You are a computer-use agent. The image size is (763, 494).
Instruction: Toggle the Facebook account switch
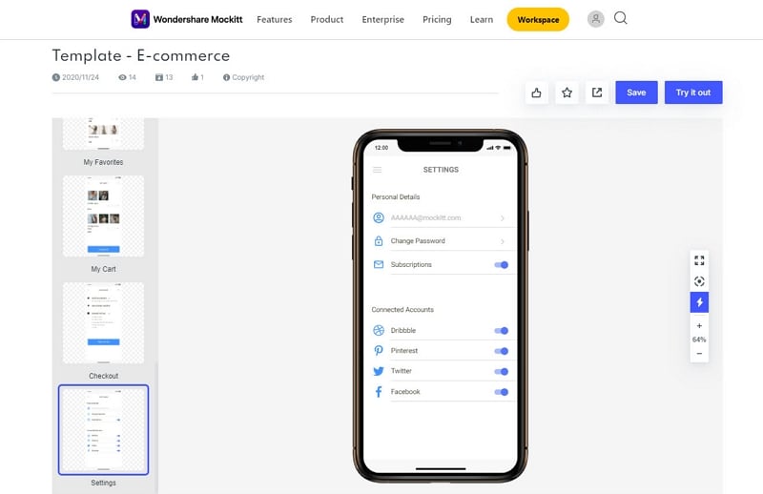click(502, 392)
